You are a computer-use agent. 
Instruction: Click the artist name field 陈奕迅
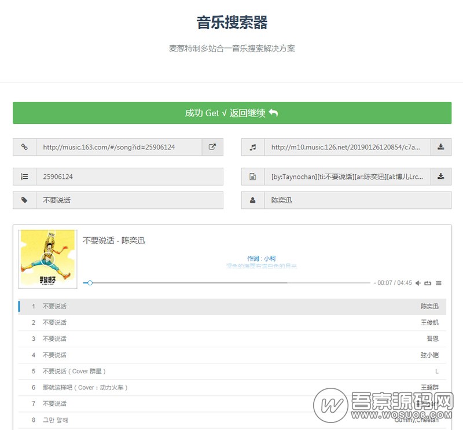pos(357,200)
